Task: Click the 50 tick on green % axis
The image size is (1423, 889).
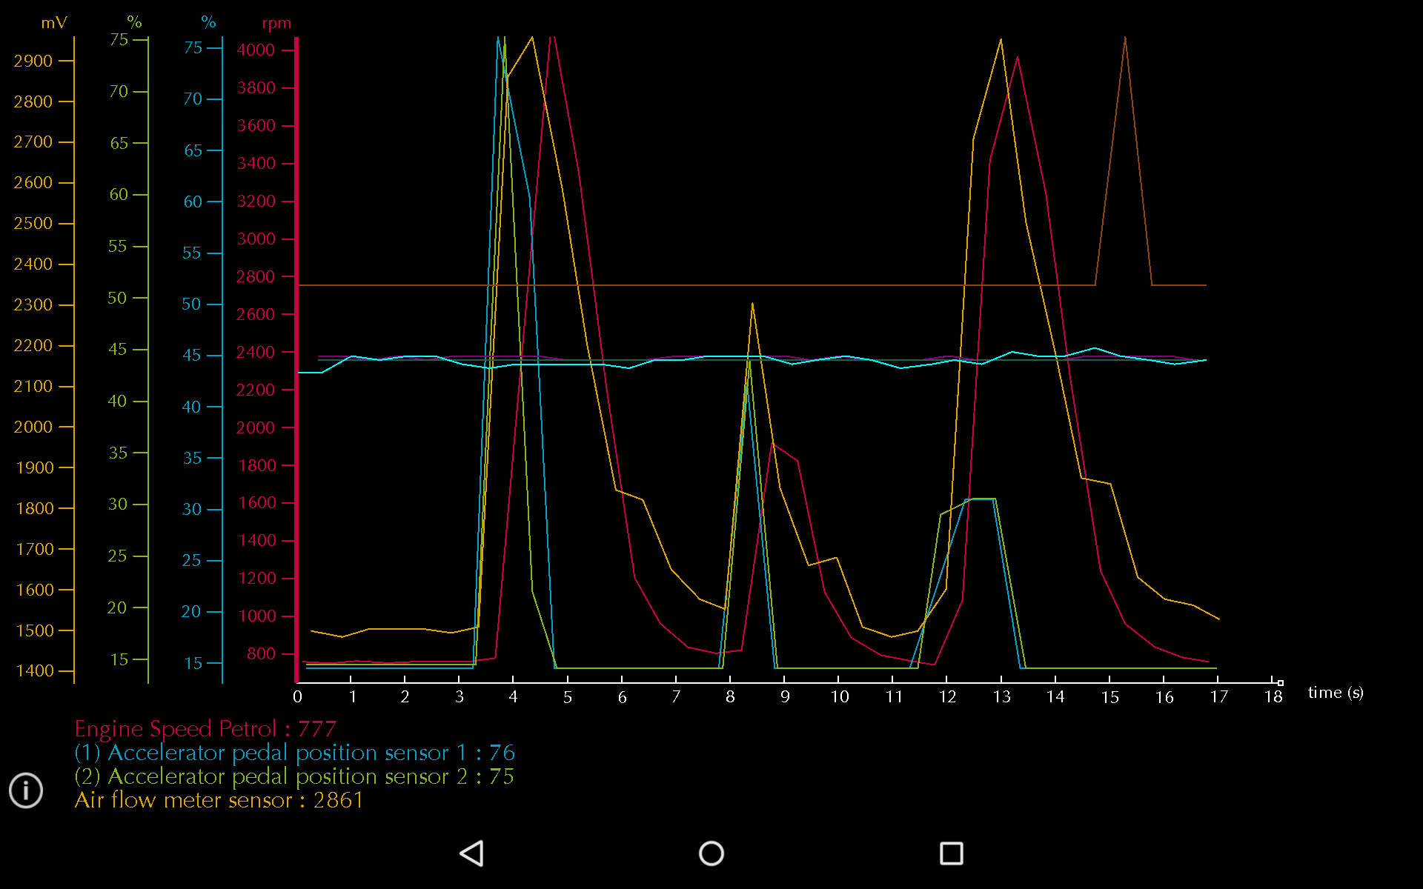Action: 117,298
